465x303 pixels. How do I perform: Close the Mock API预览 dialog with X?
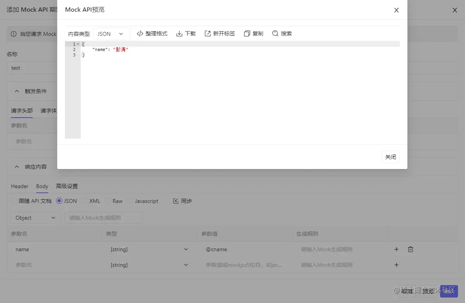[397, 10]
